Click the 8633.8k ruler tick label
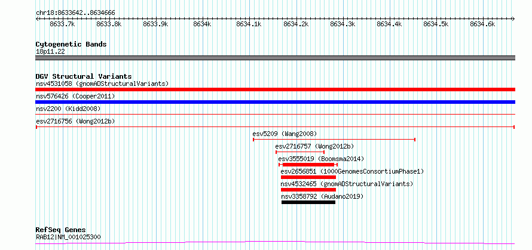Image resolution: width=532 pixels, height=250 pixels. point(109,24)
